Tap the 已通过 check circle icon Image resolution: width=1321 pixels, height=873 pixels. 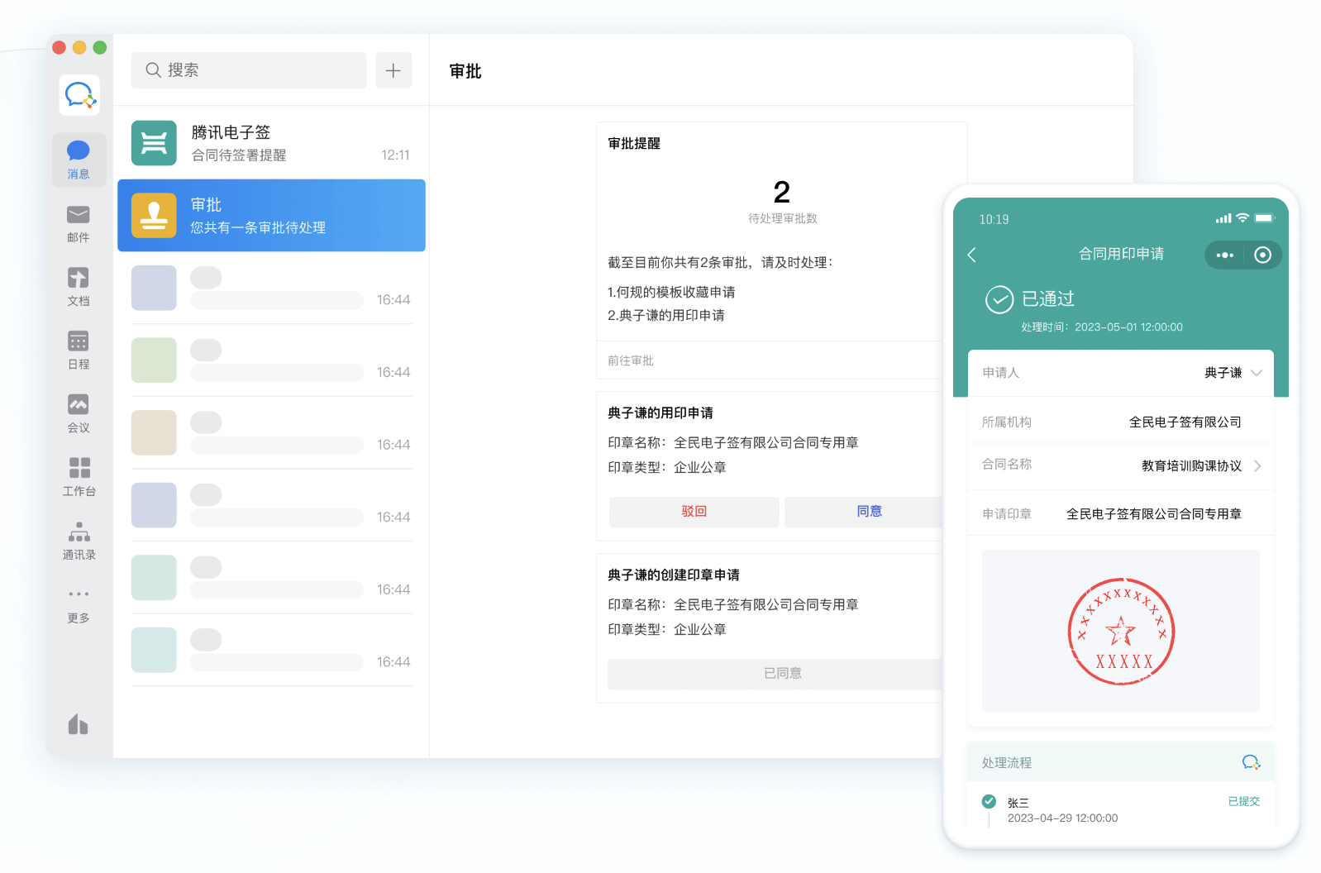[999, 299]
